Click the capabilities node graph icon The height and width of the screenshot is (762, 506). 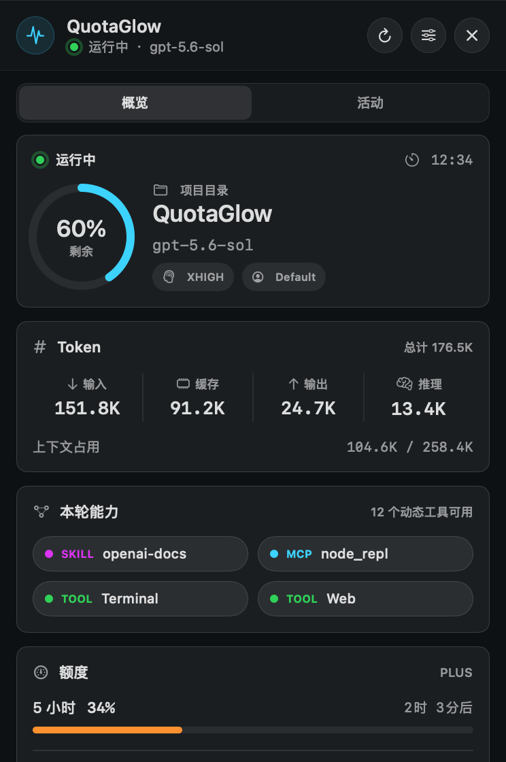click(41, 511)
